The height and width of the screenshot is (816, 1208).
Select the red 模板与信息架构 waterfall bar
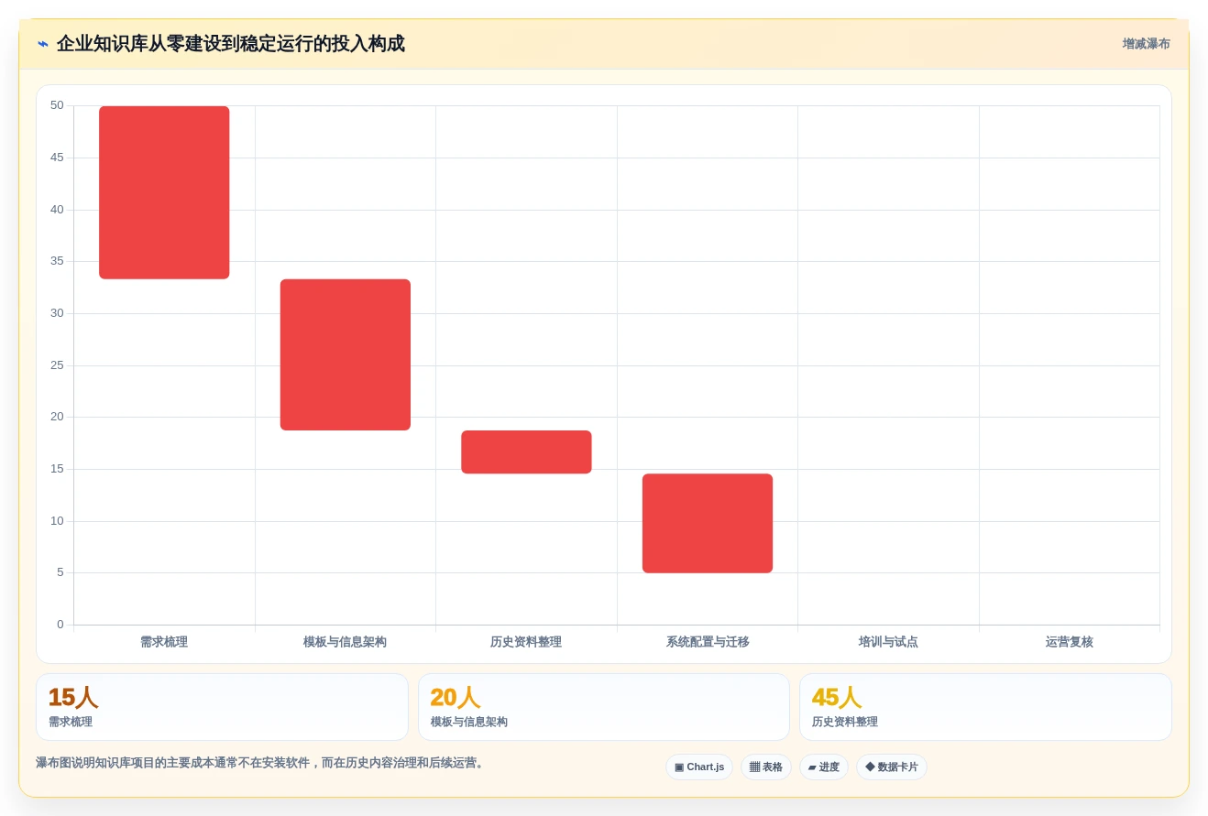[346, 354]
